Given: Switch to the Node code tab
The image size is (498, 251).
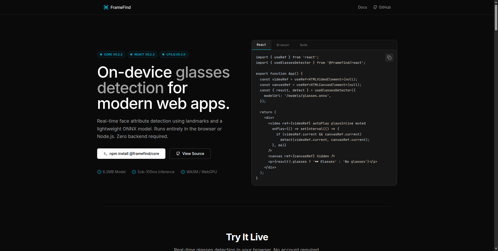Looking at the screenshot, I should click(x=304, y=45).
